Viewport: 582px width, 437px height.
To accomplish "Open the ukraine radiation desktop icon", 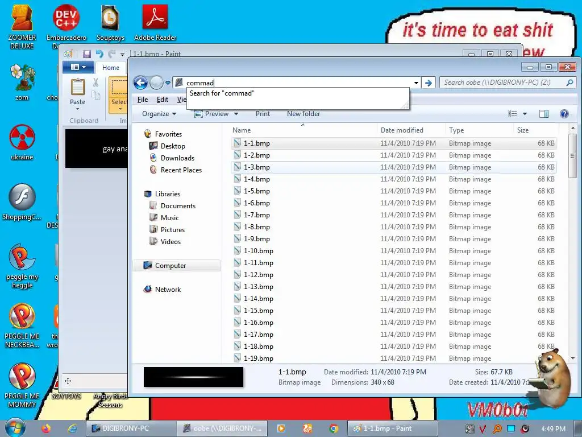I will [22, 143].
